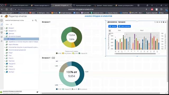Viewport: 169px width, 95px height.
Task: Expand the Пол tree node
Action: tap(5, 55)
